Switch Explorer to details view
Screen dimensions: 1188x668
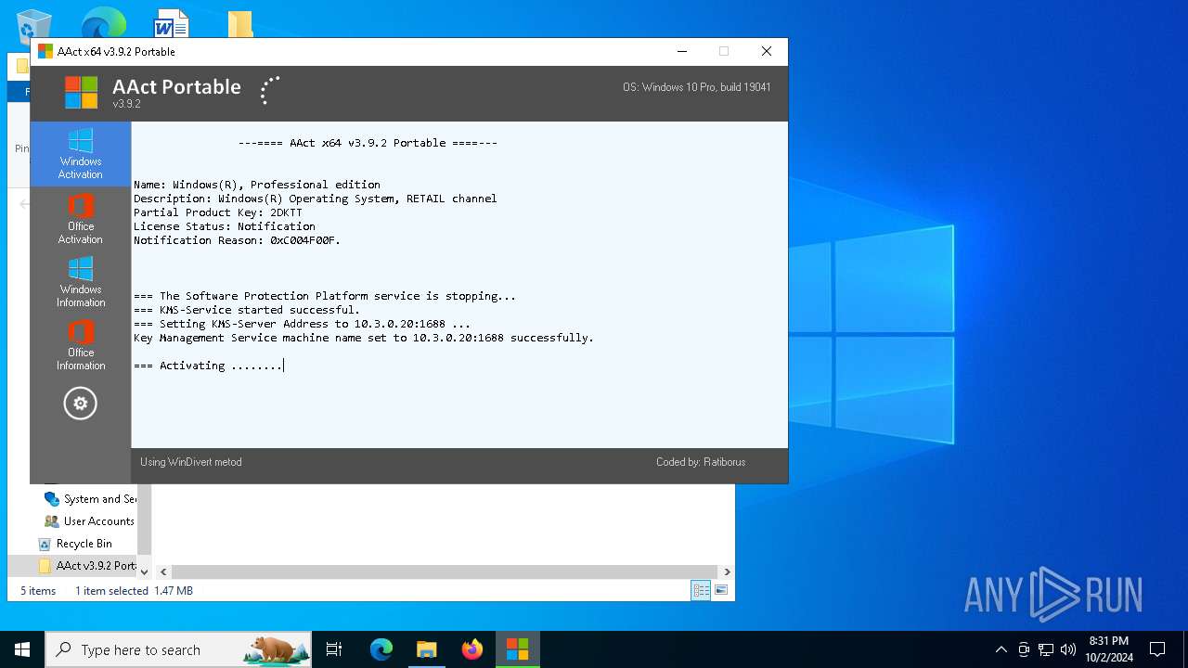[701, 590]
